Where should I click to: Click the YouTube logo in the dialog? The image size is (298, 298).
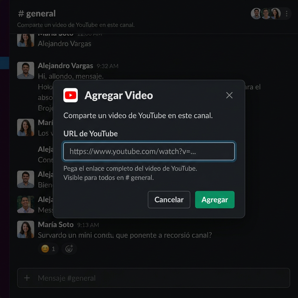tap(70, 95)
